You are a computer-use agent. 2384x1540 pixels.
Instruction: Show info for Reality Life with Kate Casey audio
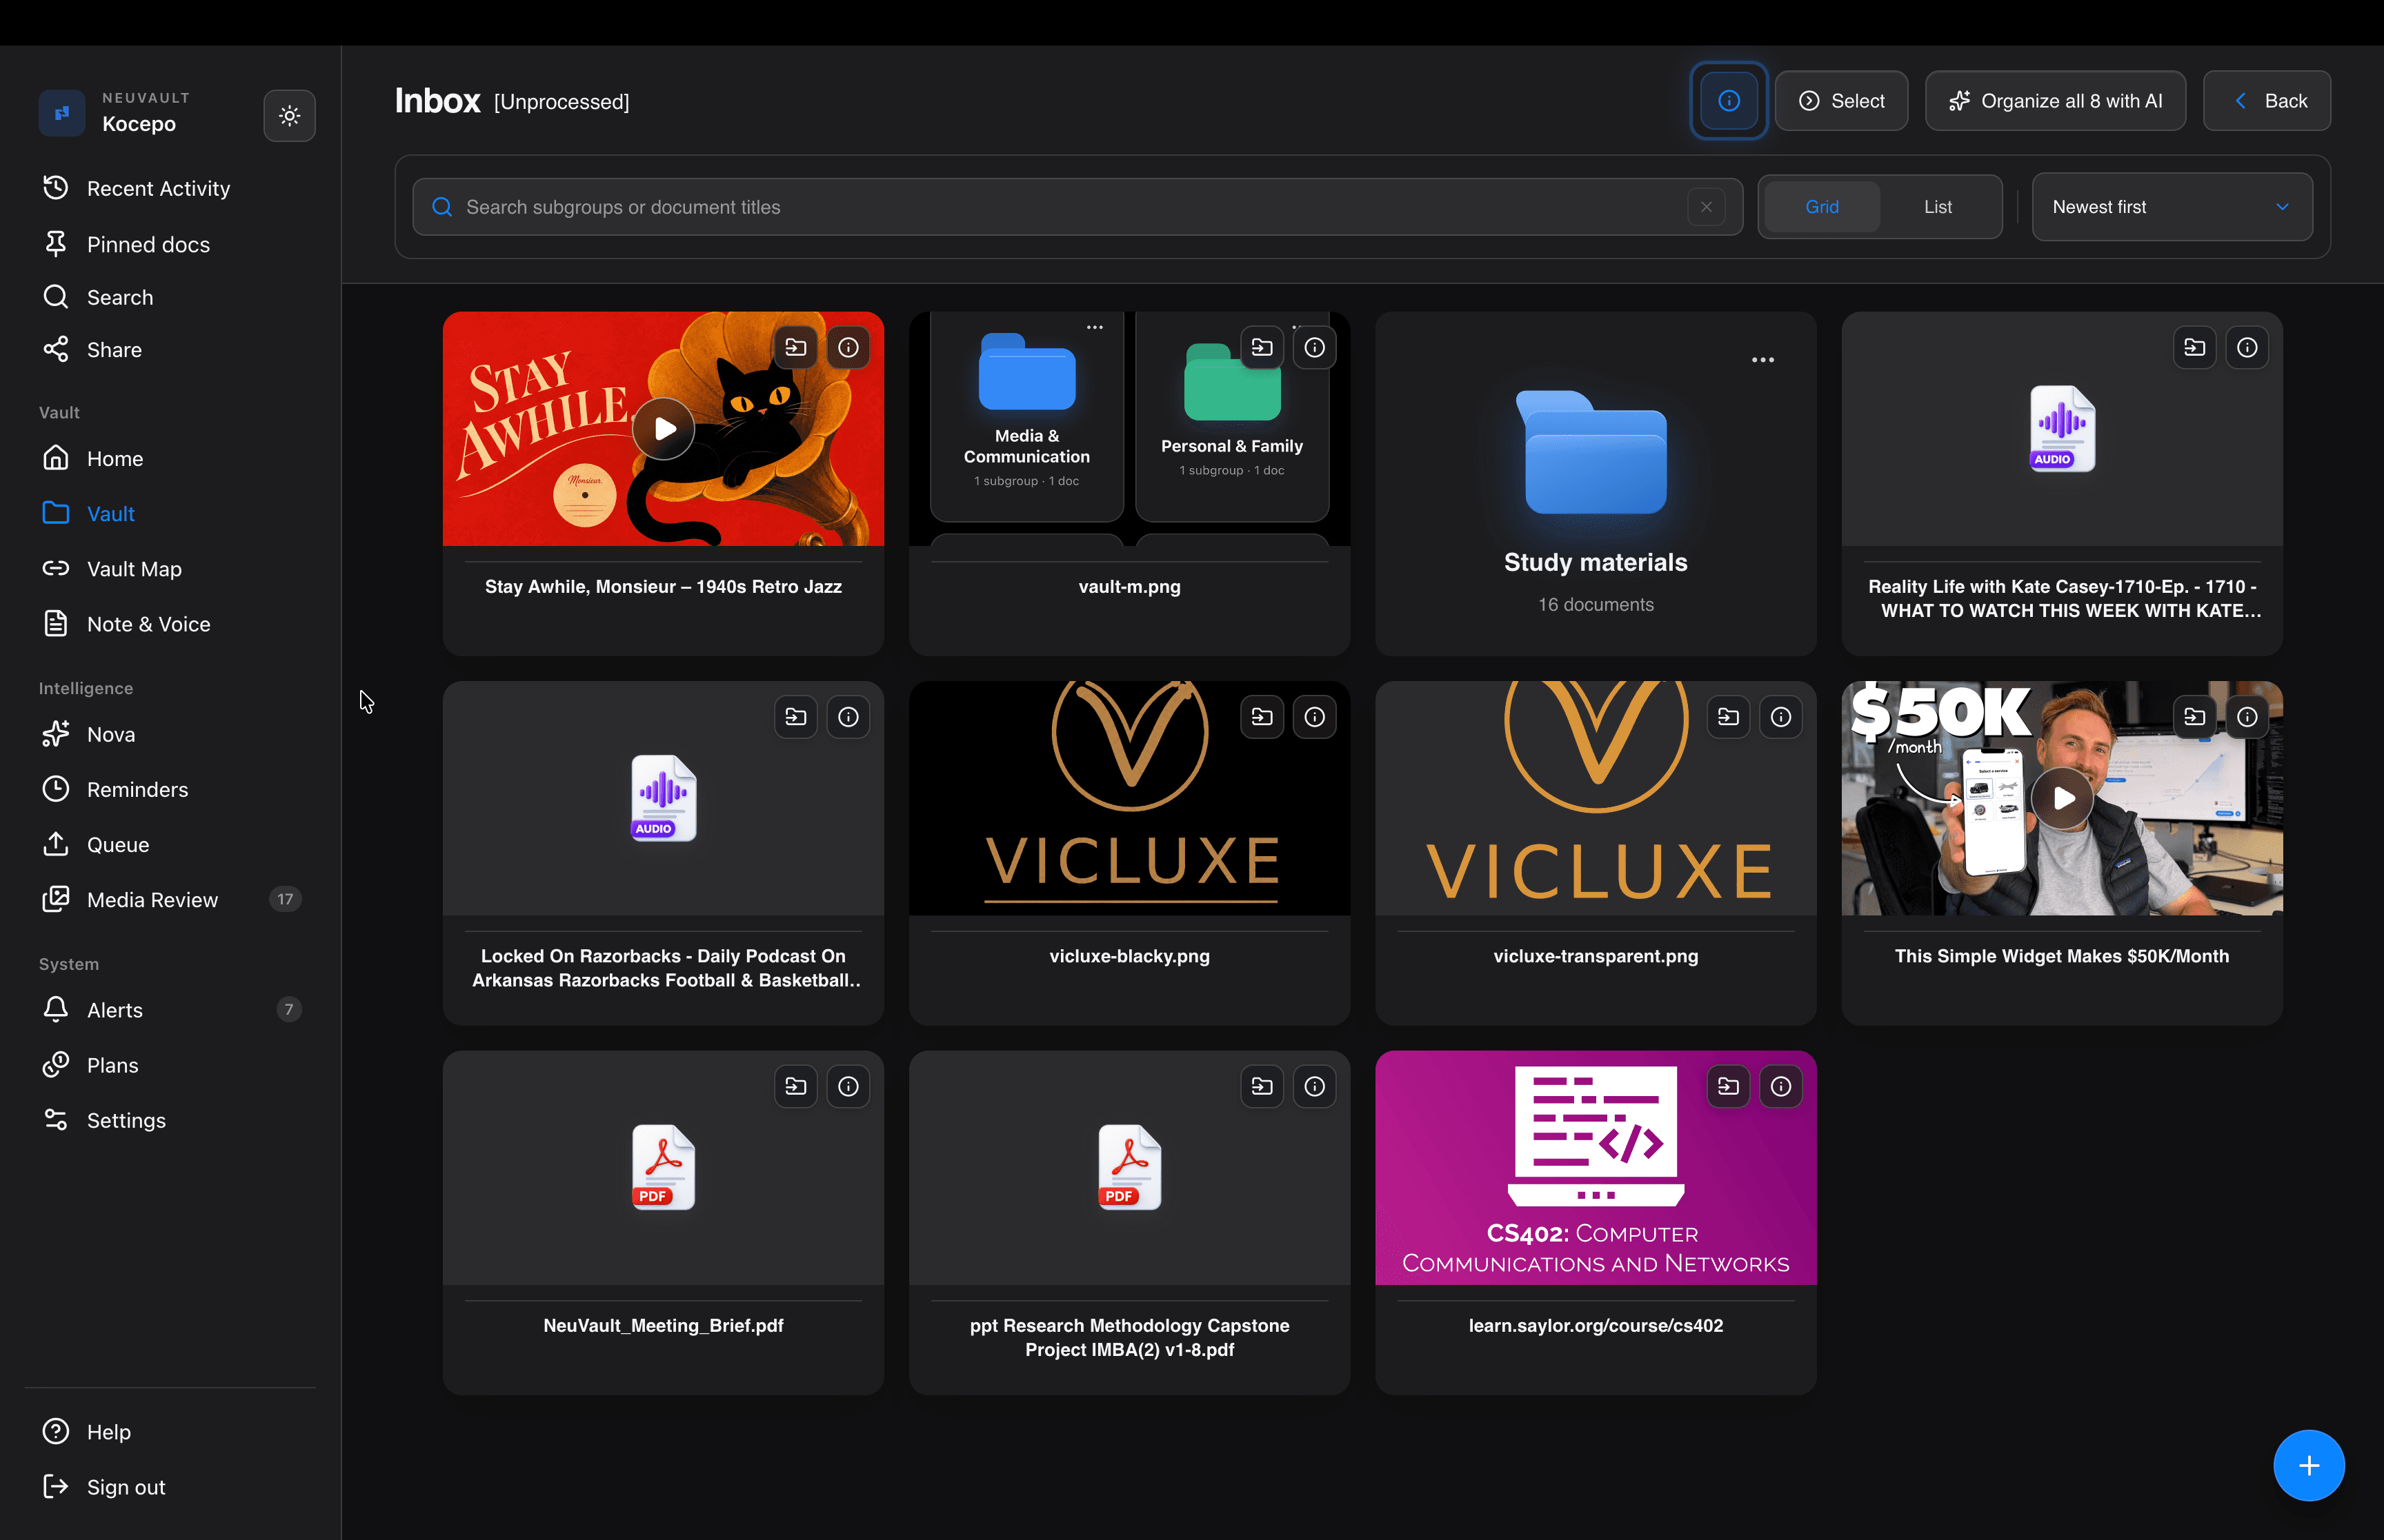(2247, 347)
